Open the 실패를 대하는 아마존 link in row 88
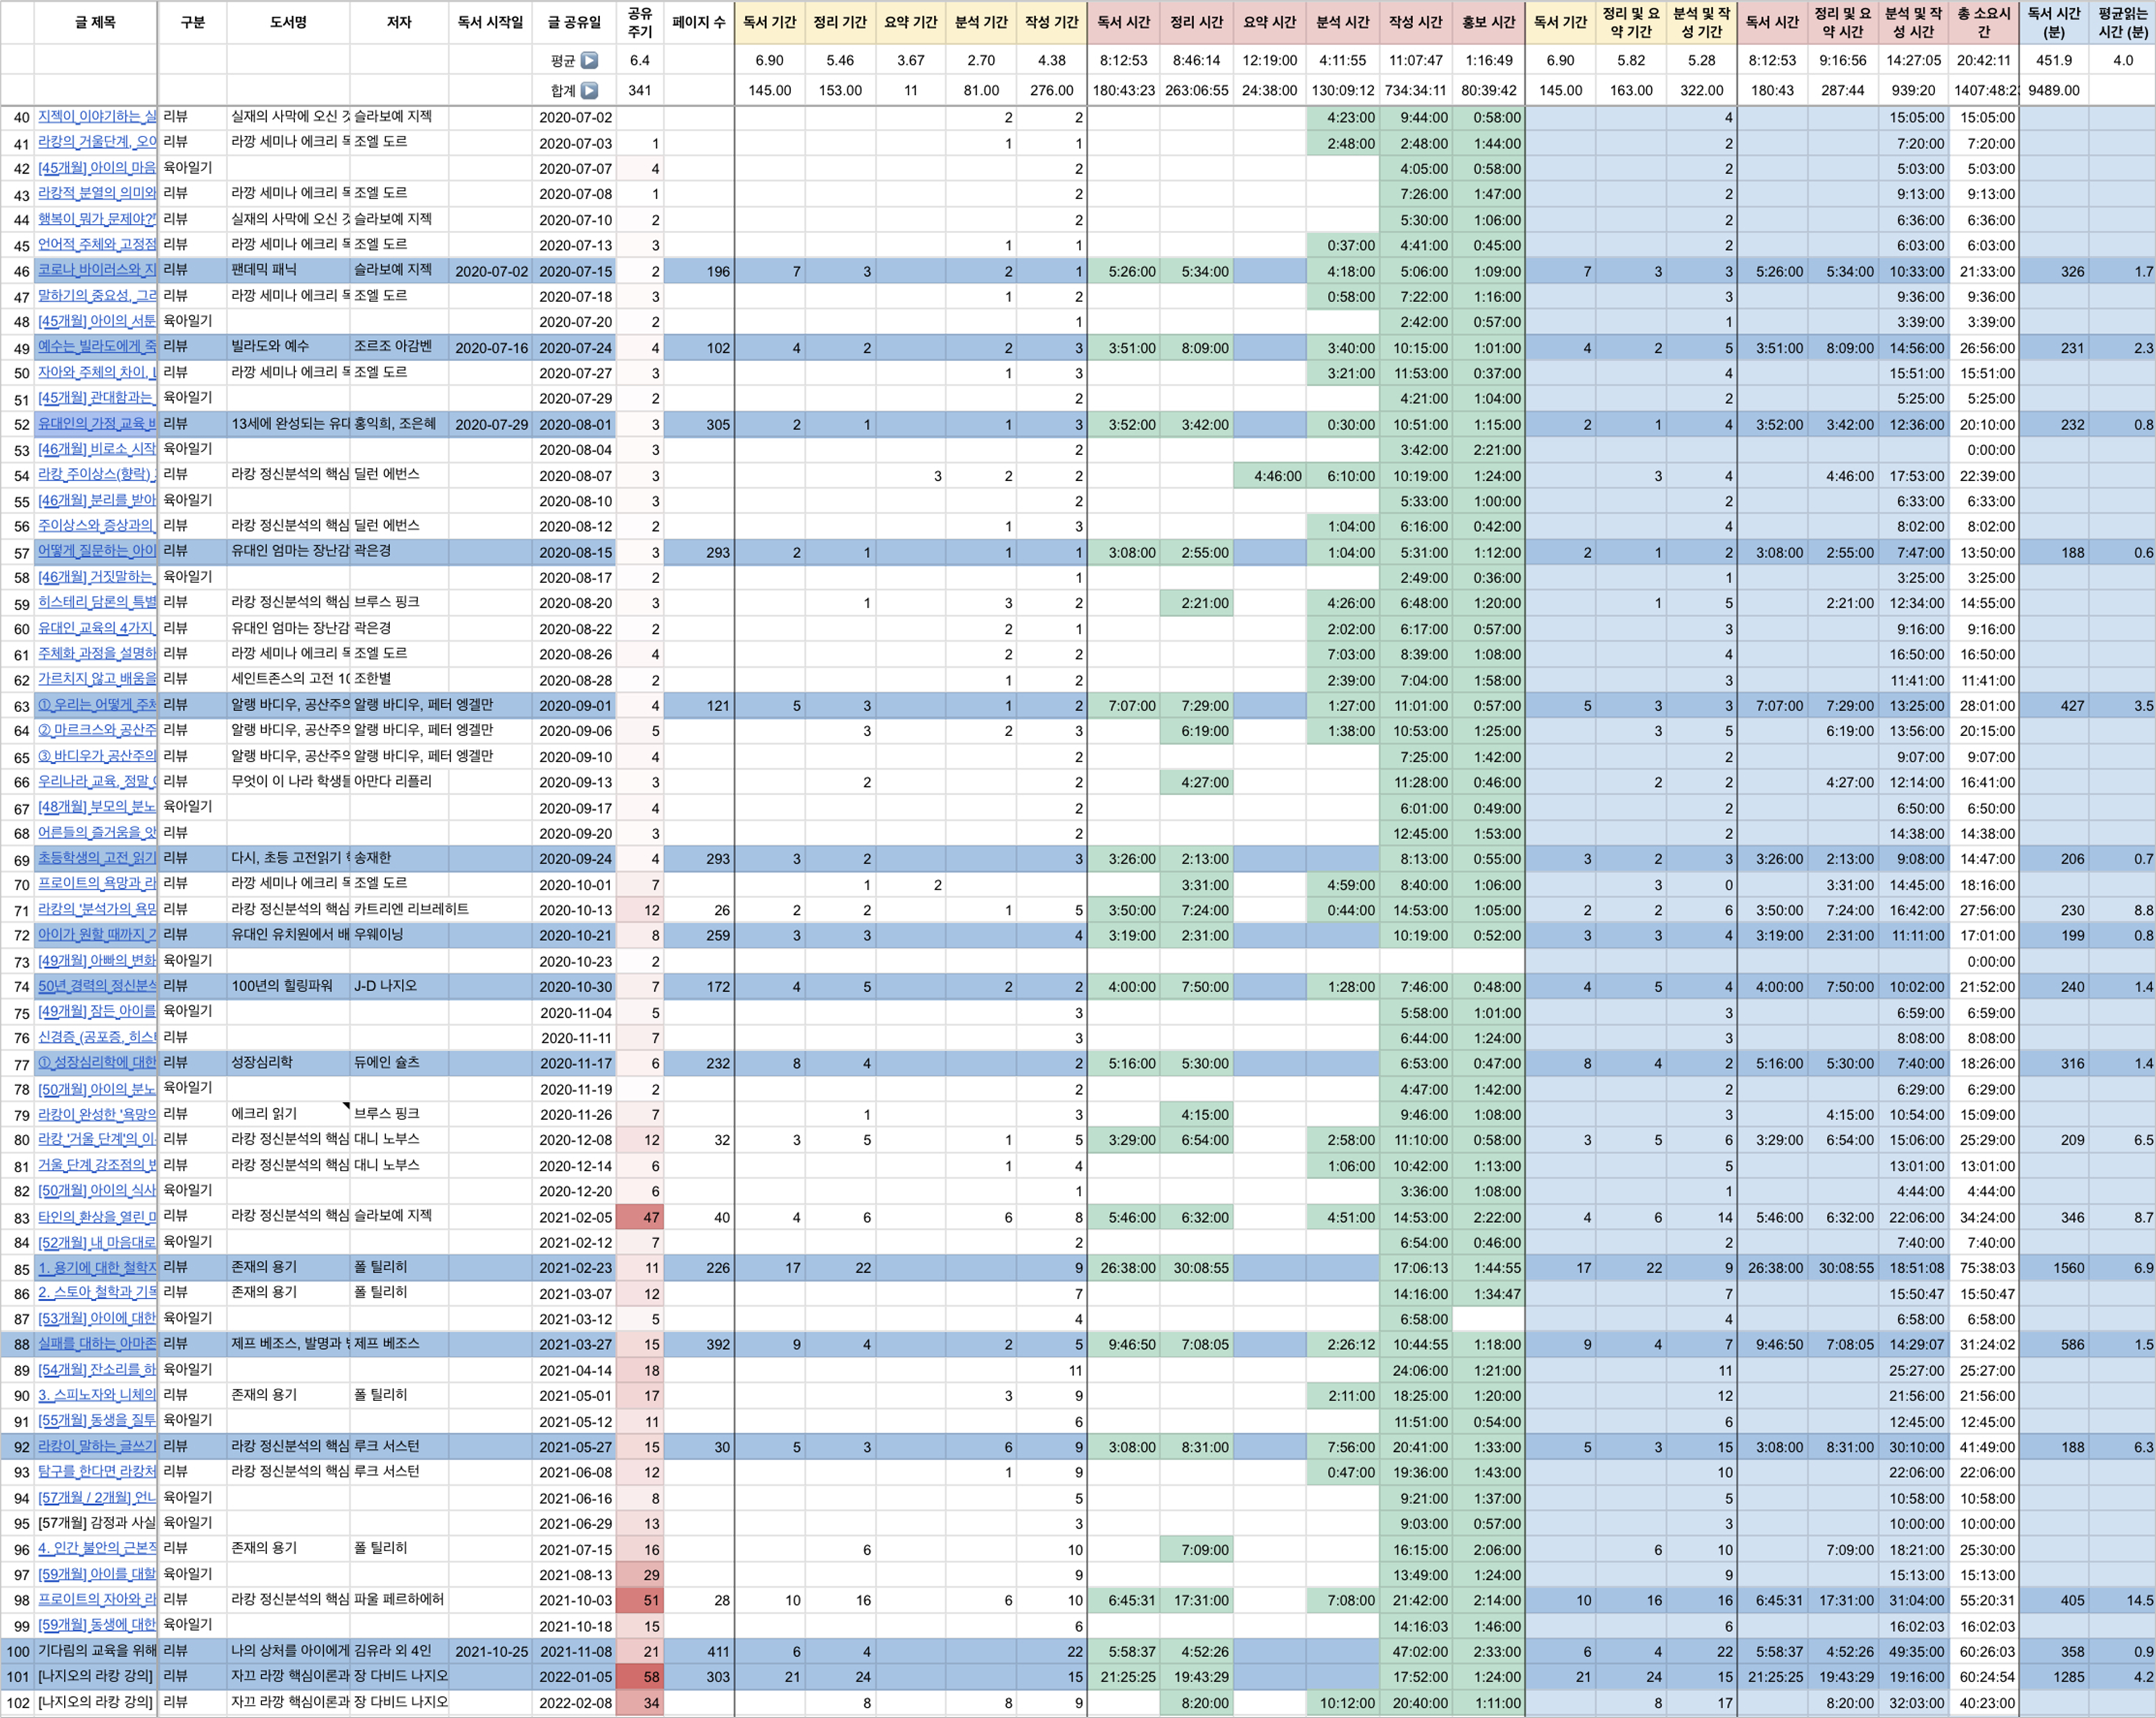The image size is (2156, 1718). [x=96, y=1343]
